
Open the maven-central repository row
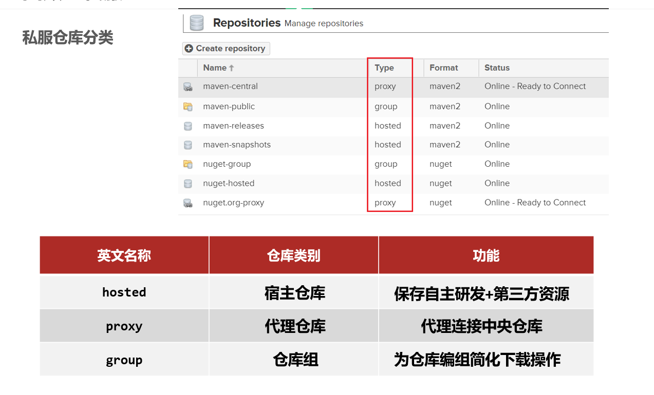[394, 87]
